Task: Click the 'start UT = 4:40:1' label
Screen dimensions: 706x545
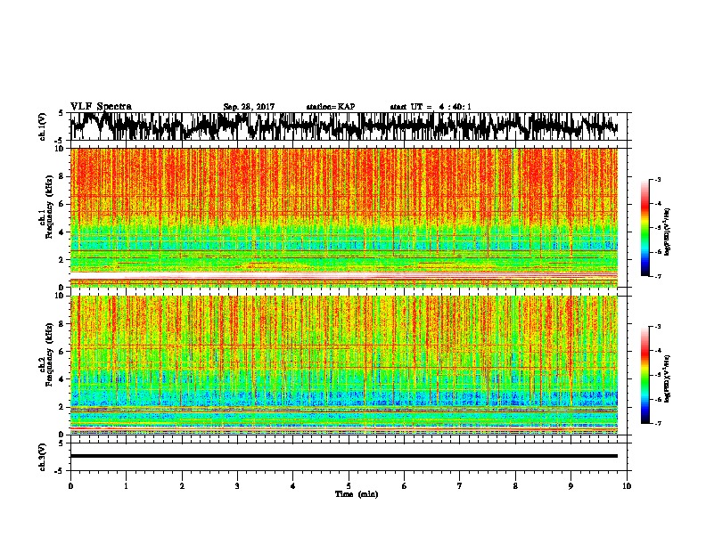Action: (431, 107)
